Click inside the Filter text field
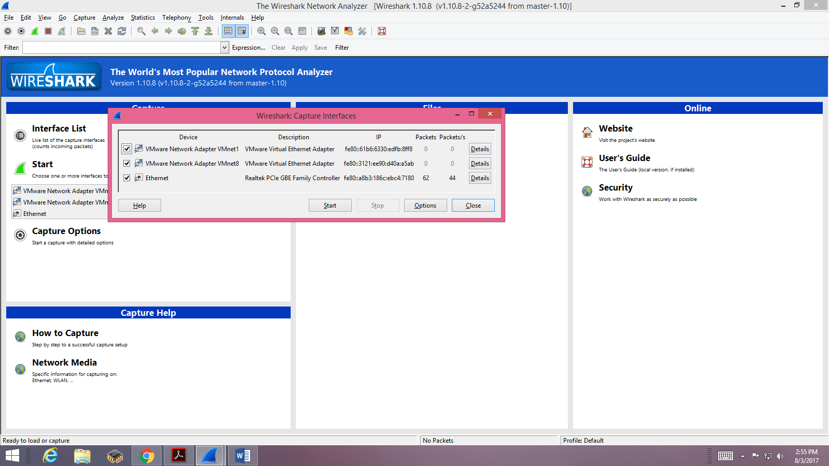 [121, 48]
